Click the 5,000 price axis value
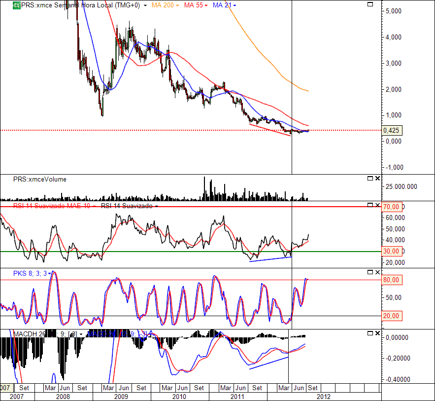435x401 pixels. click(x=394, y=11)
